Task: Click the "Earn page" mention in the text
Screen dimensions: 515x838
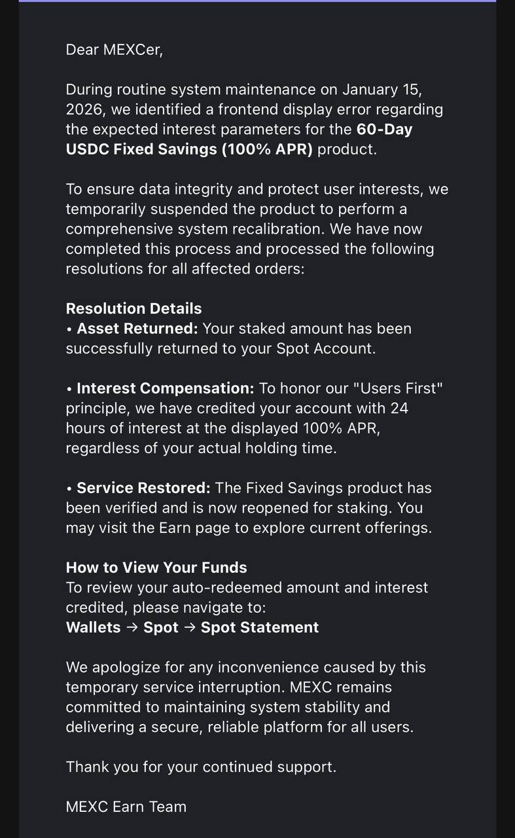Action: click(195, 528)
